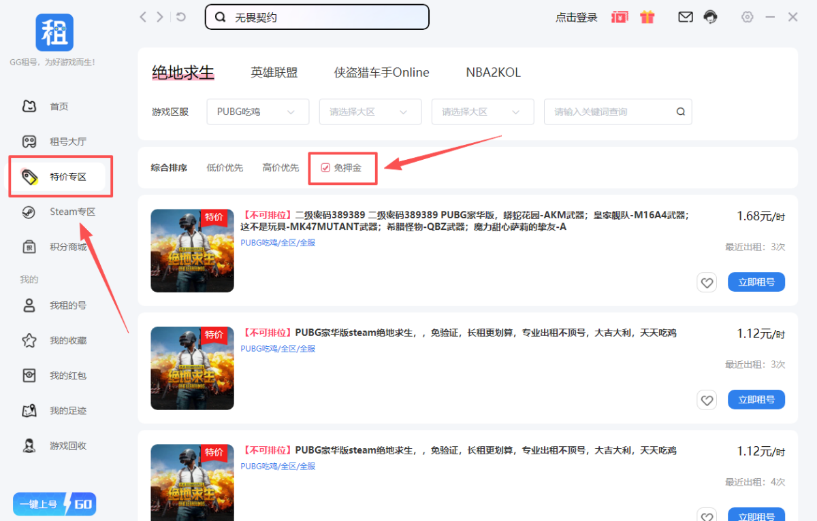This screenshot has height=521, width=817.
Task: Switch to 侠盗猎车手Online tab
Action: (x=381, y=72)
